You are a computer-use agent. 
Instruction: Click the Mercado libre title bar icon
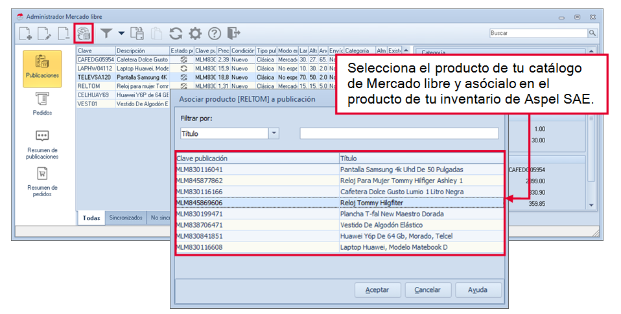[x=20, y=17]
